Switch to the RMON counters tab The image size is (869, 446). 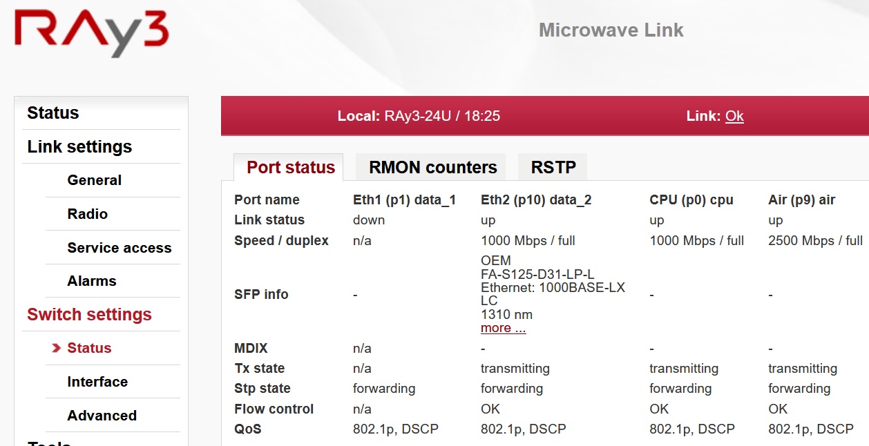click(x=432, y=167)
